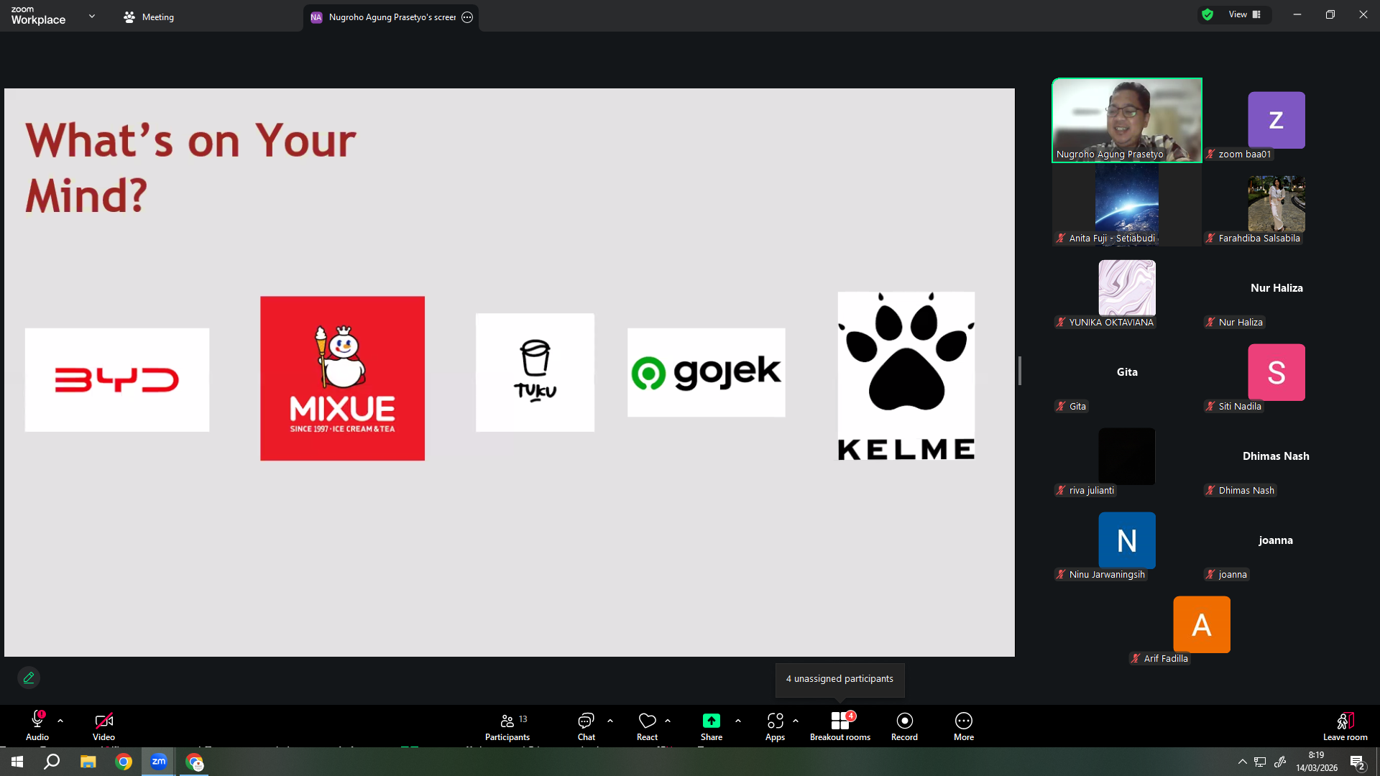
Task: Open the Chat panel
Action: coord(586,726)
